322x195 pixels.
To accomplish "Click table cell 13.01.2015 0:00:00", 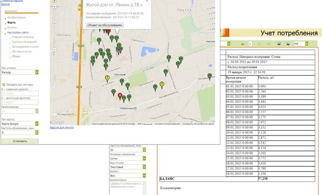I will click(x=242, y=148).
